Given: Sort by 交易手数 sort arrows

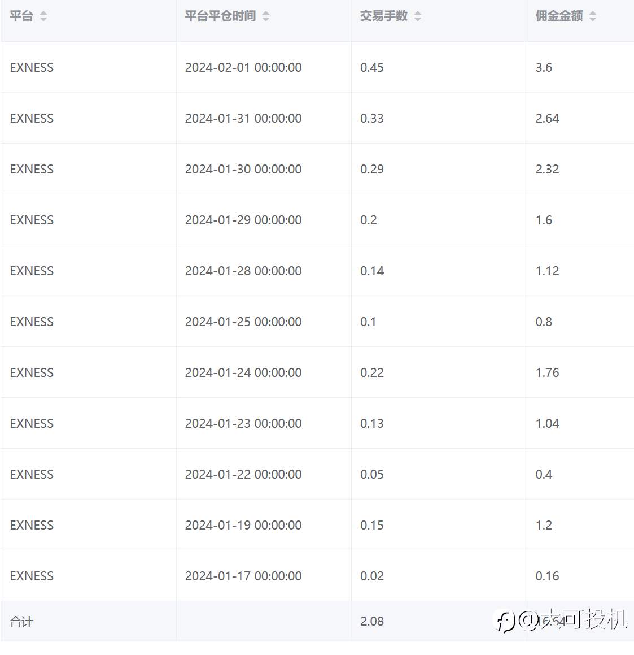Looking at the screenshot, I should pos(418,16).
